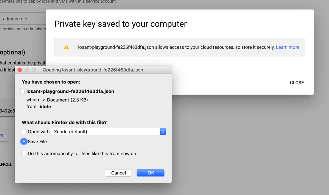This screenshot has width=329, height=195.
Task: Click the "Opening losant-playground" dialog title bar
Action: coord(93,70)
